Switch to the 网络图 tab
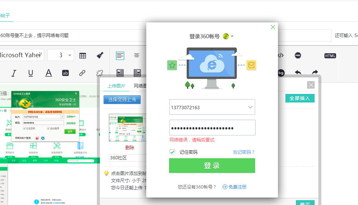358x205 pixels. click(x=140, y=86)
